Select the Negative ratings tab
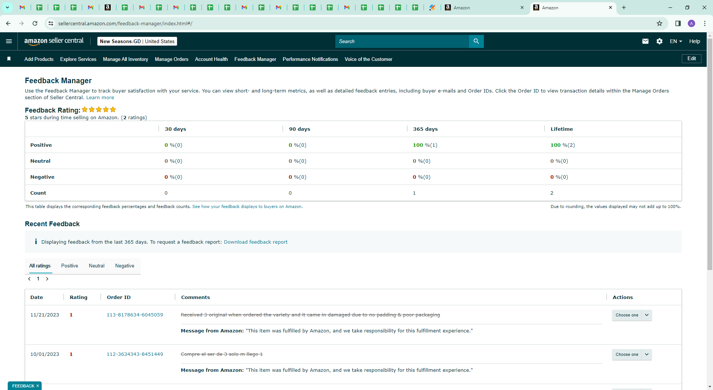The height and width of the screenshot is (390, 713). (x=125, y=266)
